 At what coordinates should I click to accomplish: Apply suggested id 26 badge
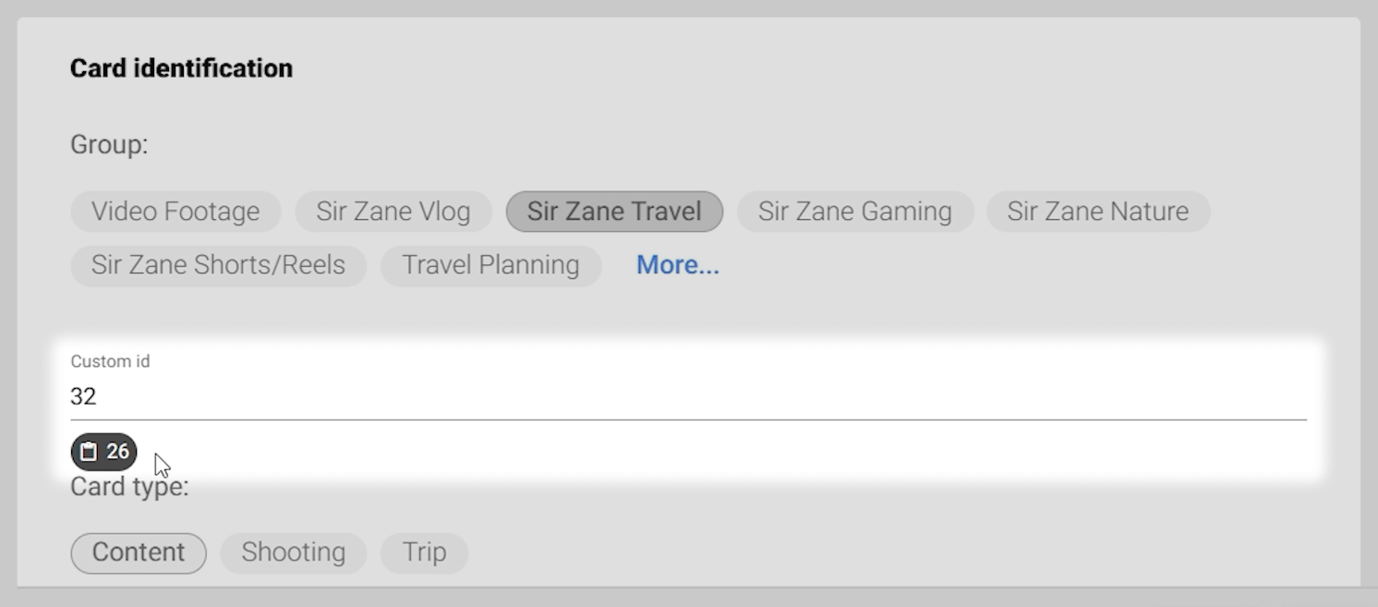tap(103, 452)
